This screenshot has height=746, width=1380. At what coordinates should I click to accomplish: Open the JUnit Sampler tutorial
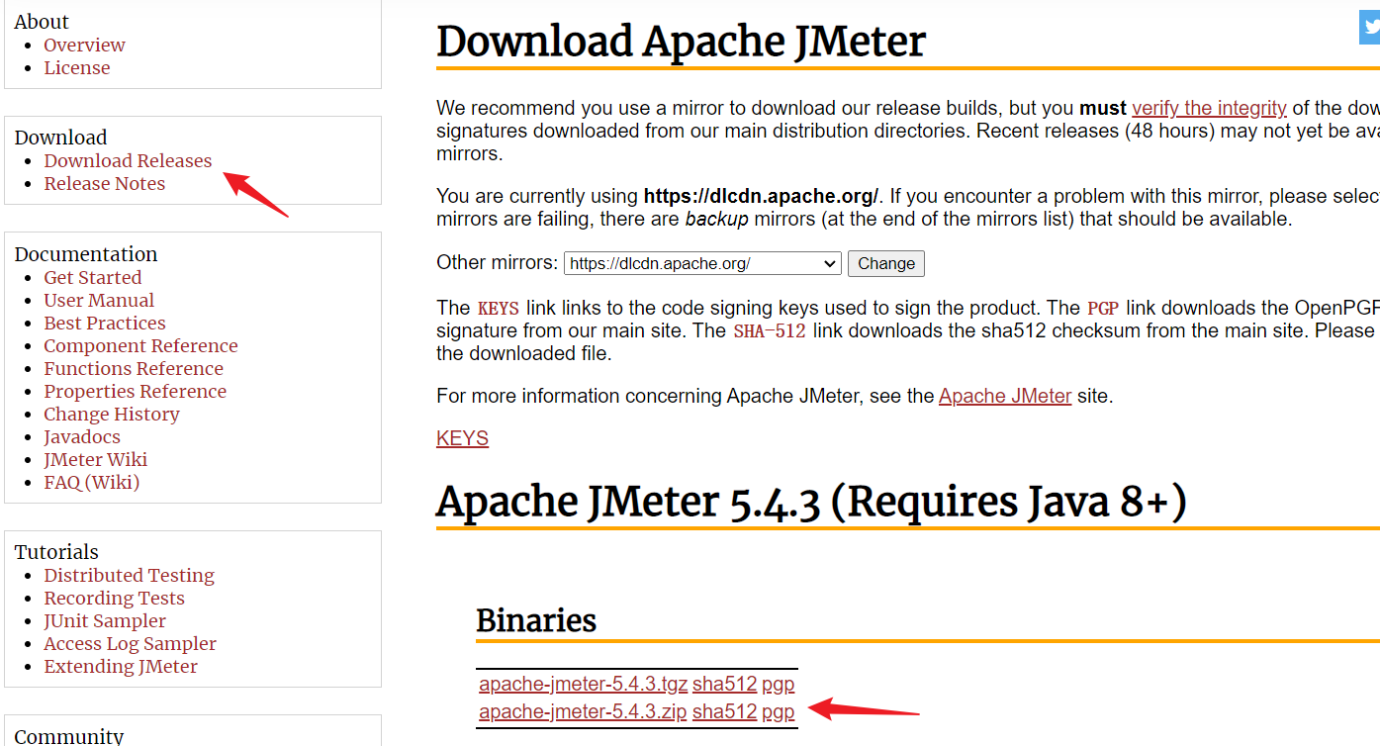pyautogui.click(x=105, y=620)
